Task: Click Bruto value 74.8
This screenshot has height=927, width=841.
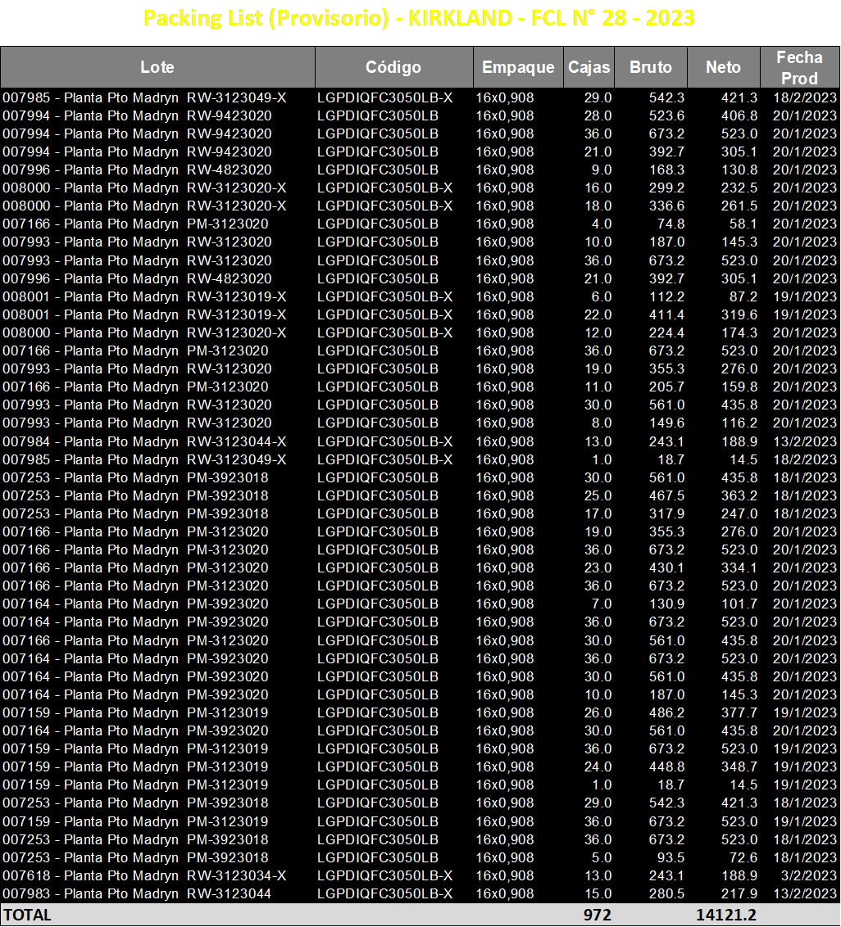Action: click(x=671, y=224)
